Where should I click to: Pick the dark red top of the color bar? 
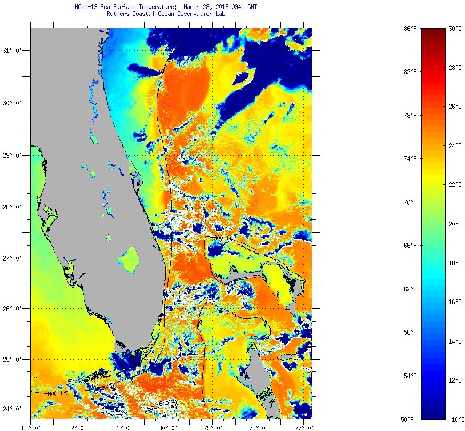(x=434, y=31)
